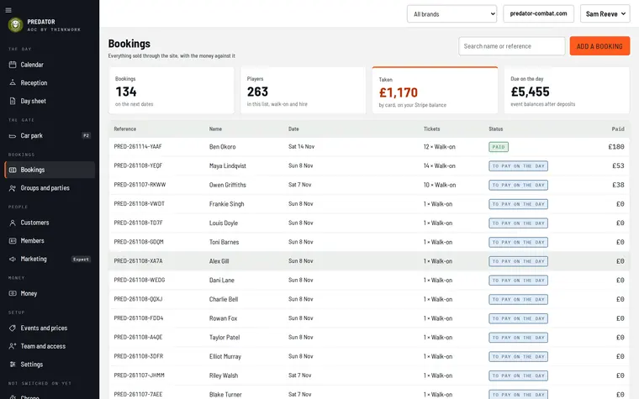639x399 pixels.
Task: Open the All brands dropdown
Action: point(452,13)
